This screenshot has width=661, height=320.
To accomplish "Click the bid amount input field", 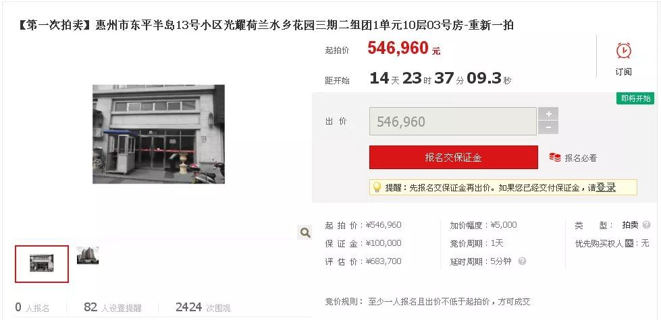I will pos(453,121).
